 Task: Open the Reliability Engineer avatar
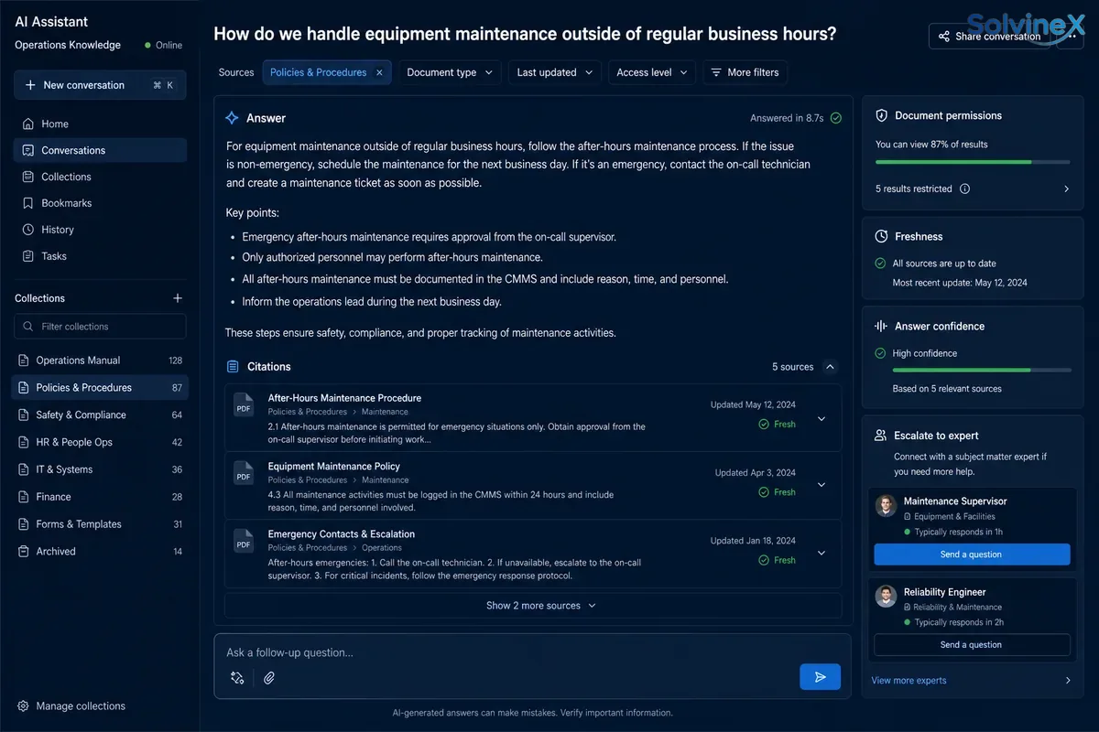(x=886, y=597)
